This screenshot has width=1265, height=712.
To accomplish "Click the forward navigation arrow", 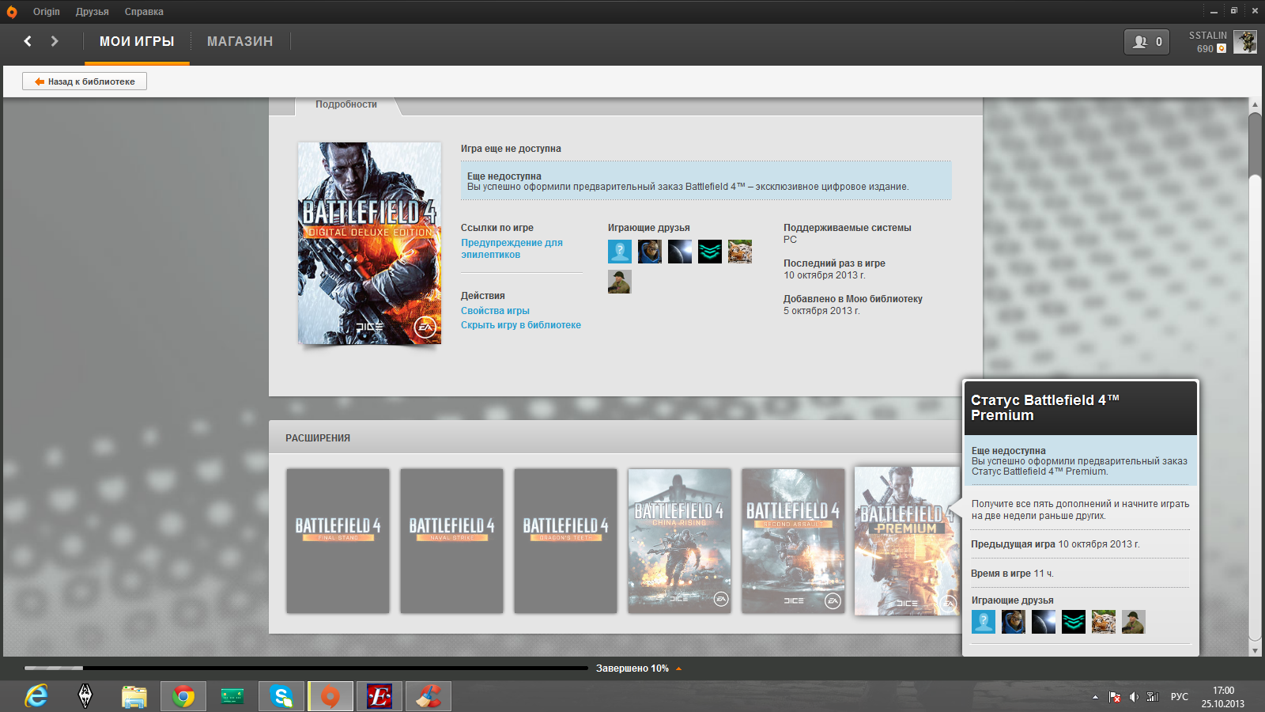I will pyautogui.click(x=55, y=41).
